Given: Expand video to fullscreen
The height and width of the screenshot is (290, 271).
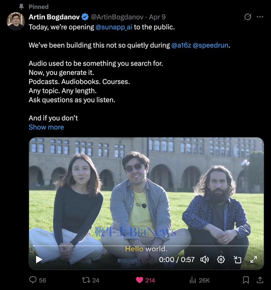Looking at the screenshot, I should coord(254,259).
